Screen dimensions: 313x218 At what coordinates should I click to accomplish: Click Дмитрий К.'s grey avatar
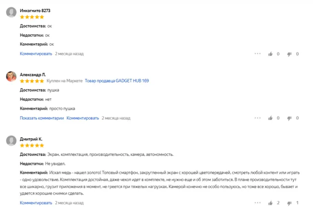[12, 141]
